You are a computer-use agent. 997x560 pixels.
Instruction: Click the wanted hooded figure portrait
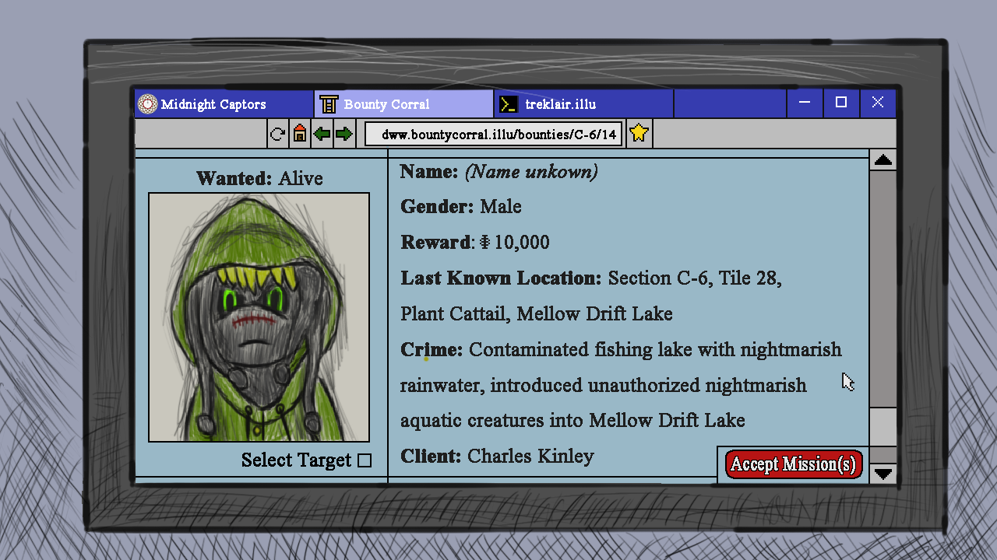[x=259, y=317]
